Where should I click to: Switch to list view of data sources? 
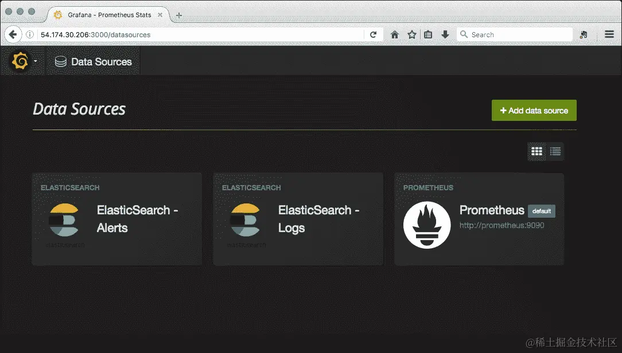pyautogui.click(x=555, y=151)
